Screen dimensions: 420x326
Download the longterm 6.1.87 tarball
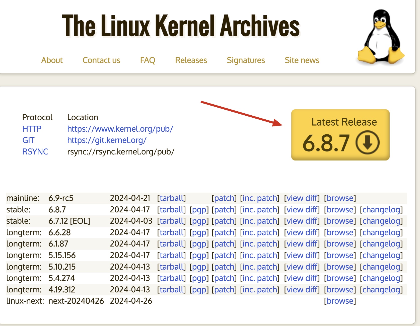pos(171,244)
